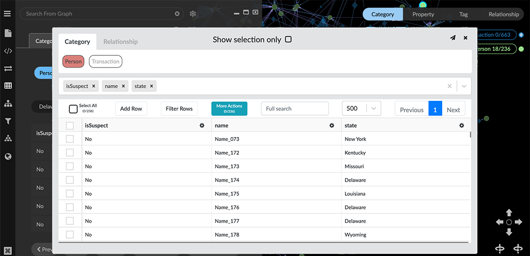Check the Select All checkbox

73,109
